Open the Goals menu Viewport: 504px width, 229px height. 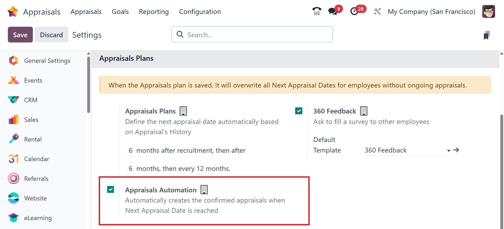click(120, 12)
